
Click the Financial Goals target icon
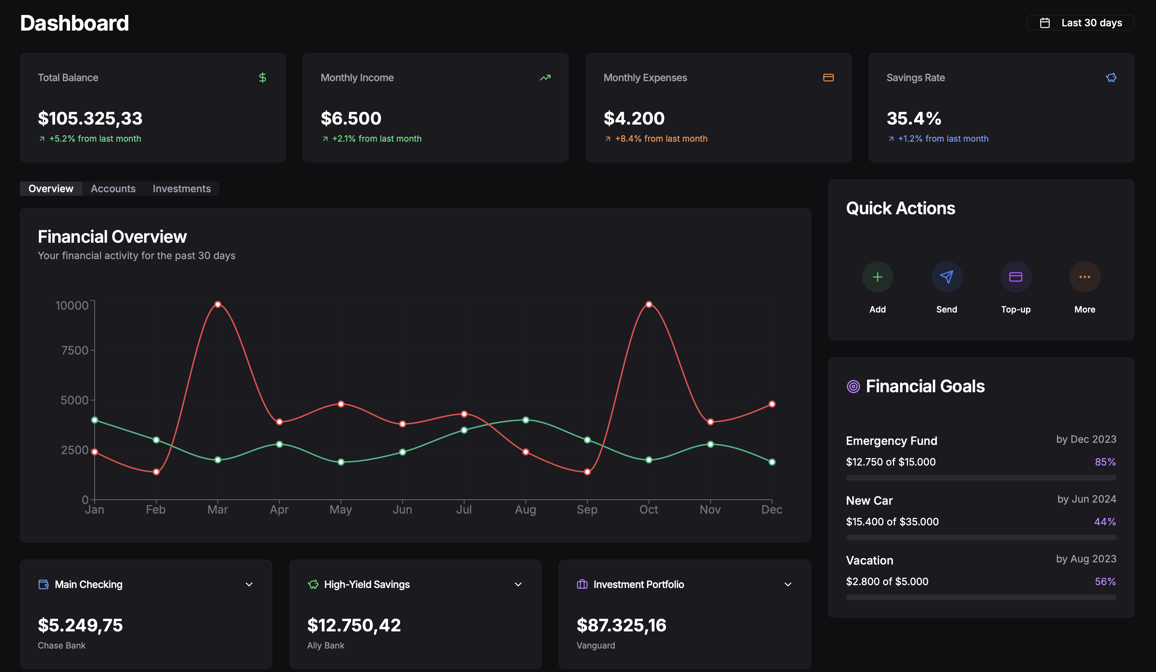pos(853,386)
